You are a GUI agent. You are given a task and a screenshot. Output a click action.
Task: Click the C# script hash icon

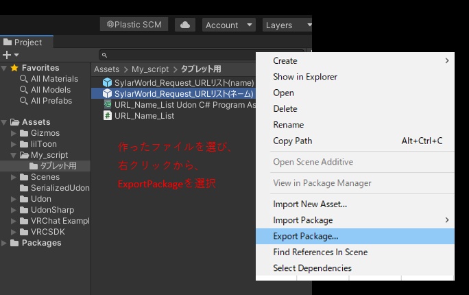point(108,115)
